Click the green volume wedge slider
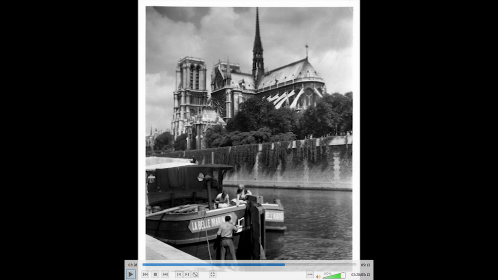This screenshot has height=280, width=498. click(335, 276)
